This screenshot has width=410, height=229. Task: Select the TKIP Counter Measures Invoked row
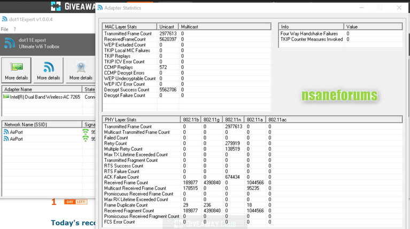(x=341, y=39)
